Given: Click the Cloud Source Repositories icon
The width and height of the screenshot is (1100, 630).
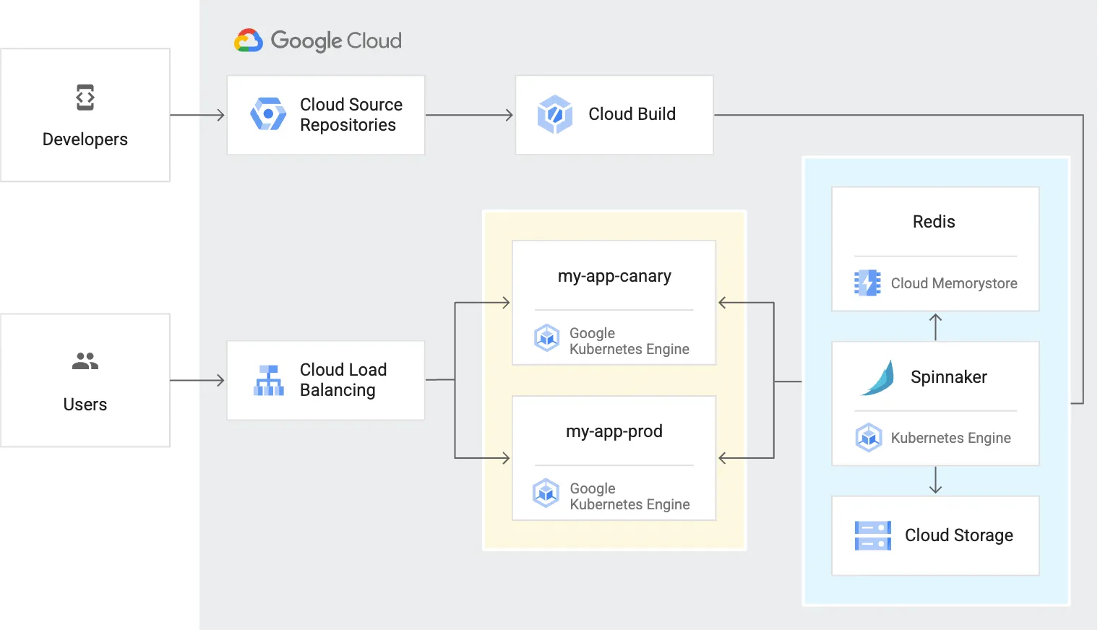Looking at the screenshot, I should (268, 114).
